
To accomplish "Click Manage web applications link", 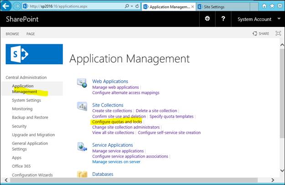I will (116, 87).
